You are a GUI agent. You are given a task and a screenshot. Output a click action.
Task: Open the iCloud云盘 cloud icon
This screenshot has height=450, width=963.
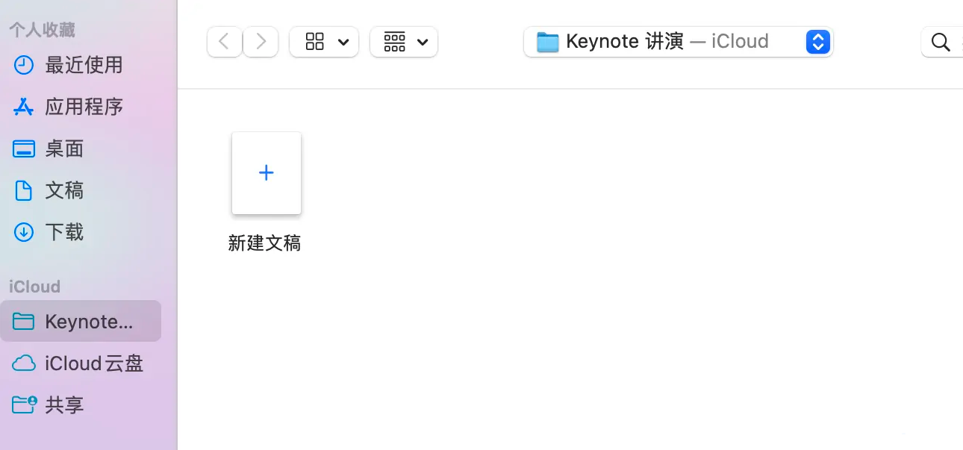point(23,363)
